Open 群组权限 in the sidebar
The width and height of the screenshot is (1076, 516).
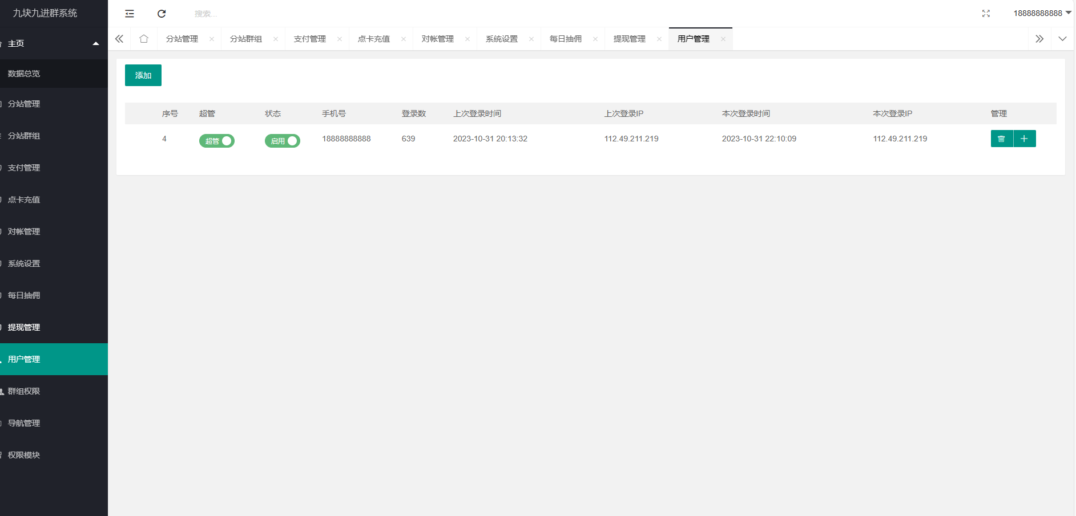coord(24,391)
